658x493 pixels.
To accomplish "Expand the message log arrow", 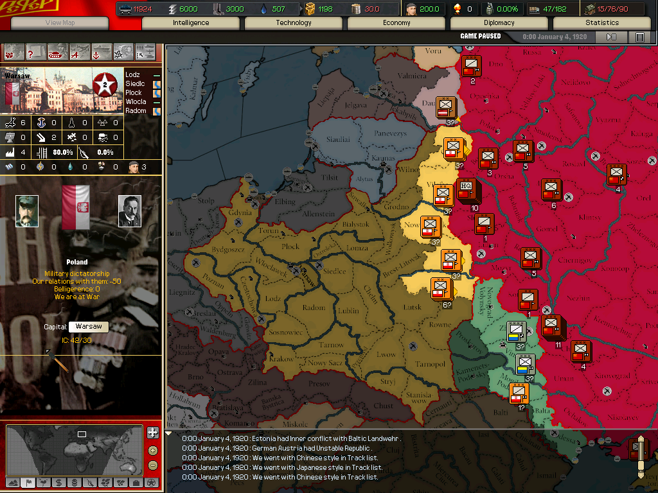I will pyautogui.click(x=170, y=435).
